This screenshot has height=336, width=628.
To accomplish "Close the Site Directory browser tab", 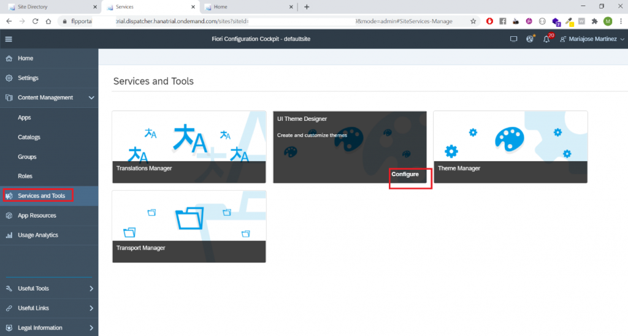I will 95,7.
